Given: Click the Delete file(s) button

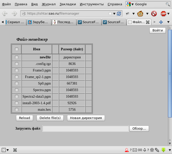Looking at the screenshot, I should 50,118.
